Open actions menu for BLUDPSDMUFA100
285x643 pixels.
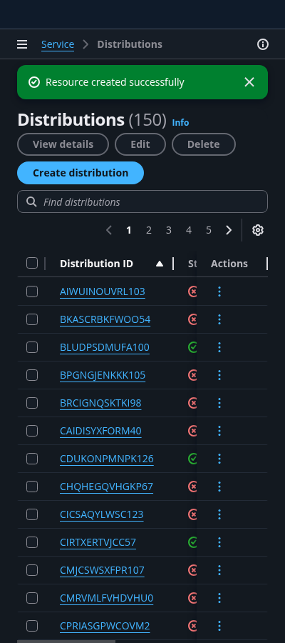(219, 347)
